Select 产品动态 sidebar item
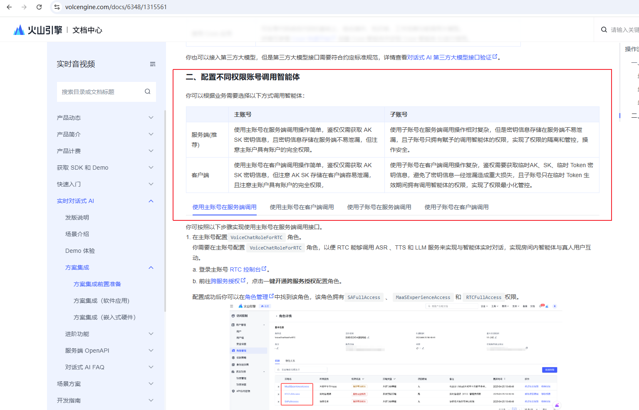The image size is (639, 410). (69, 118)
